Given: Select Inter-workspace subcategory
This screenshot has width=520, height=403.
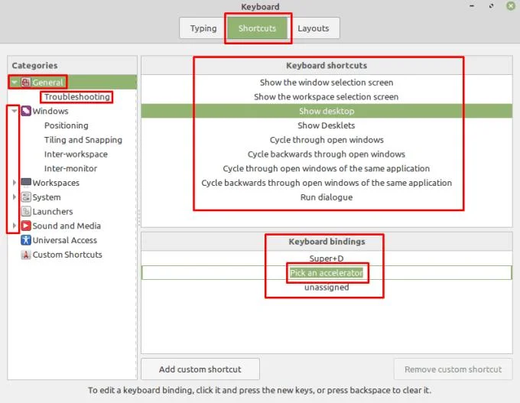Looking at the screenshot, I should [76, 154].
